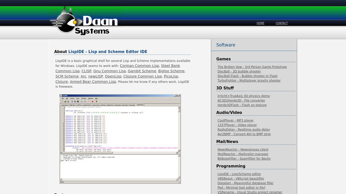Click the 3D Stuff section heading

(x=225, y=88)
